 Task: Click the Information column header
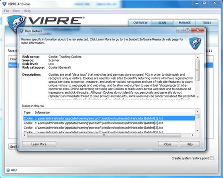point(42,113)
